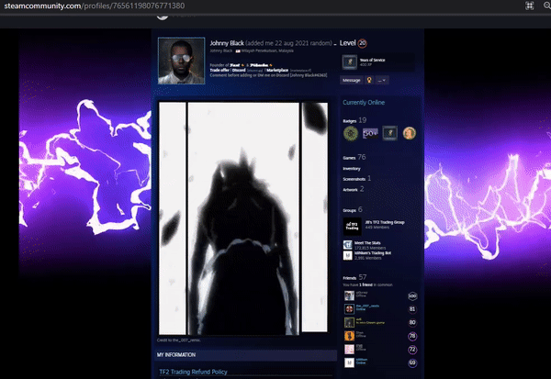Viewport: 551px width, 379px height.
Task: Click white M avatar of level 69 friend
Action: (x=349, y=362)
